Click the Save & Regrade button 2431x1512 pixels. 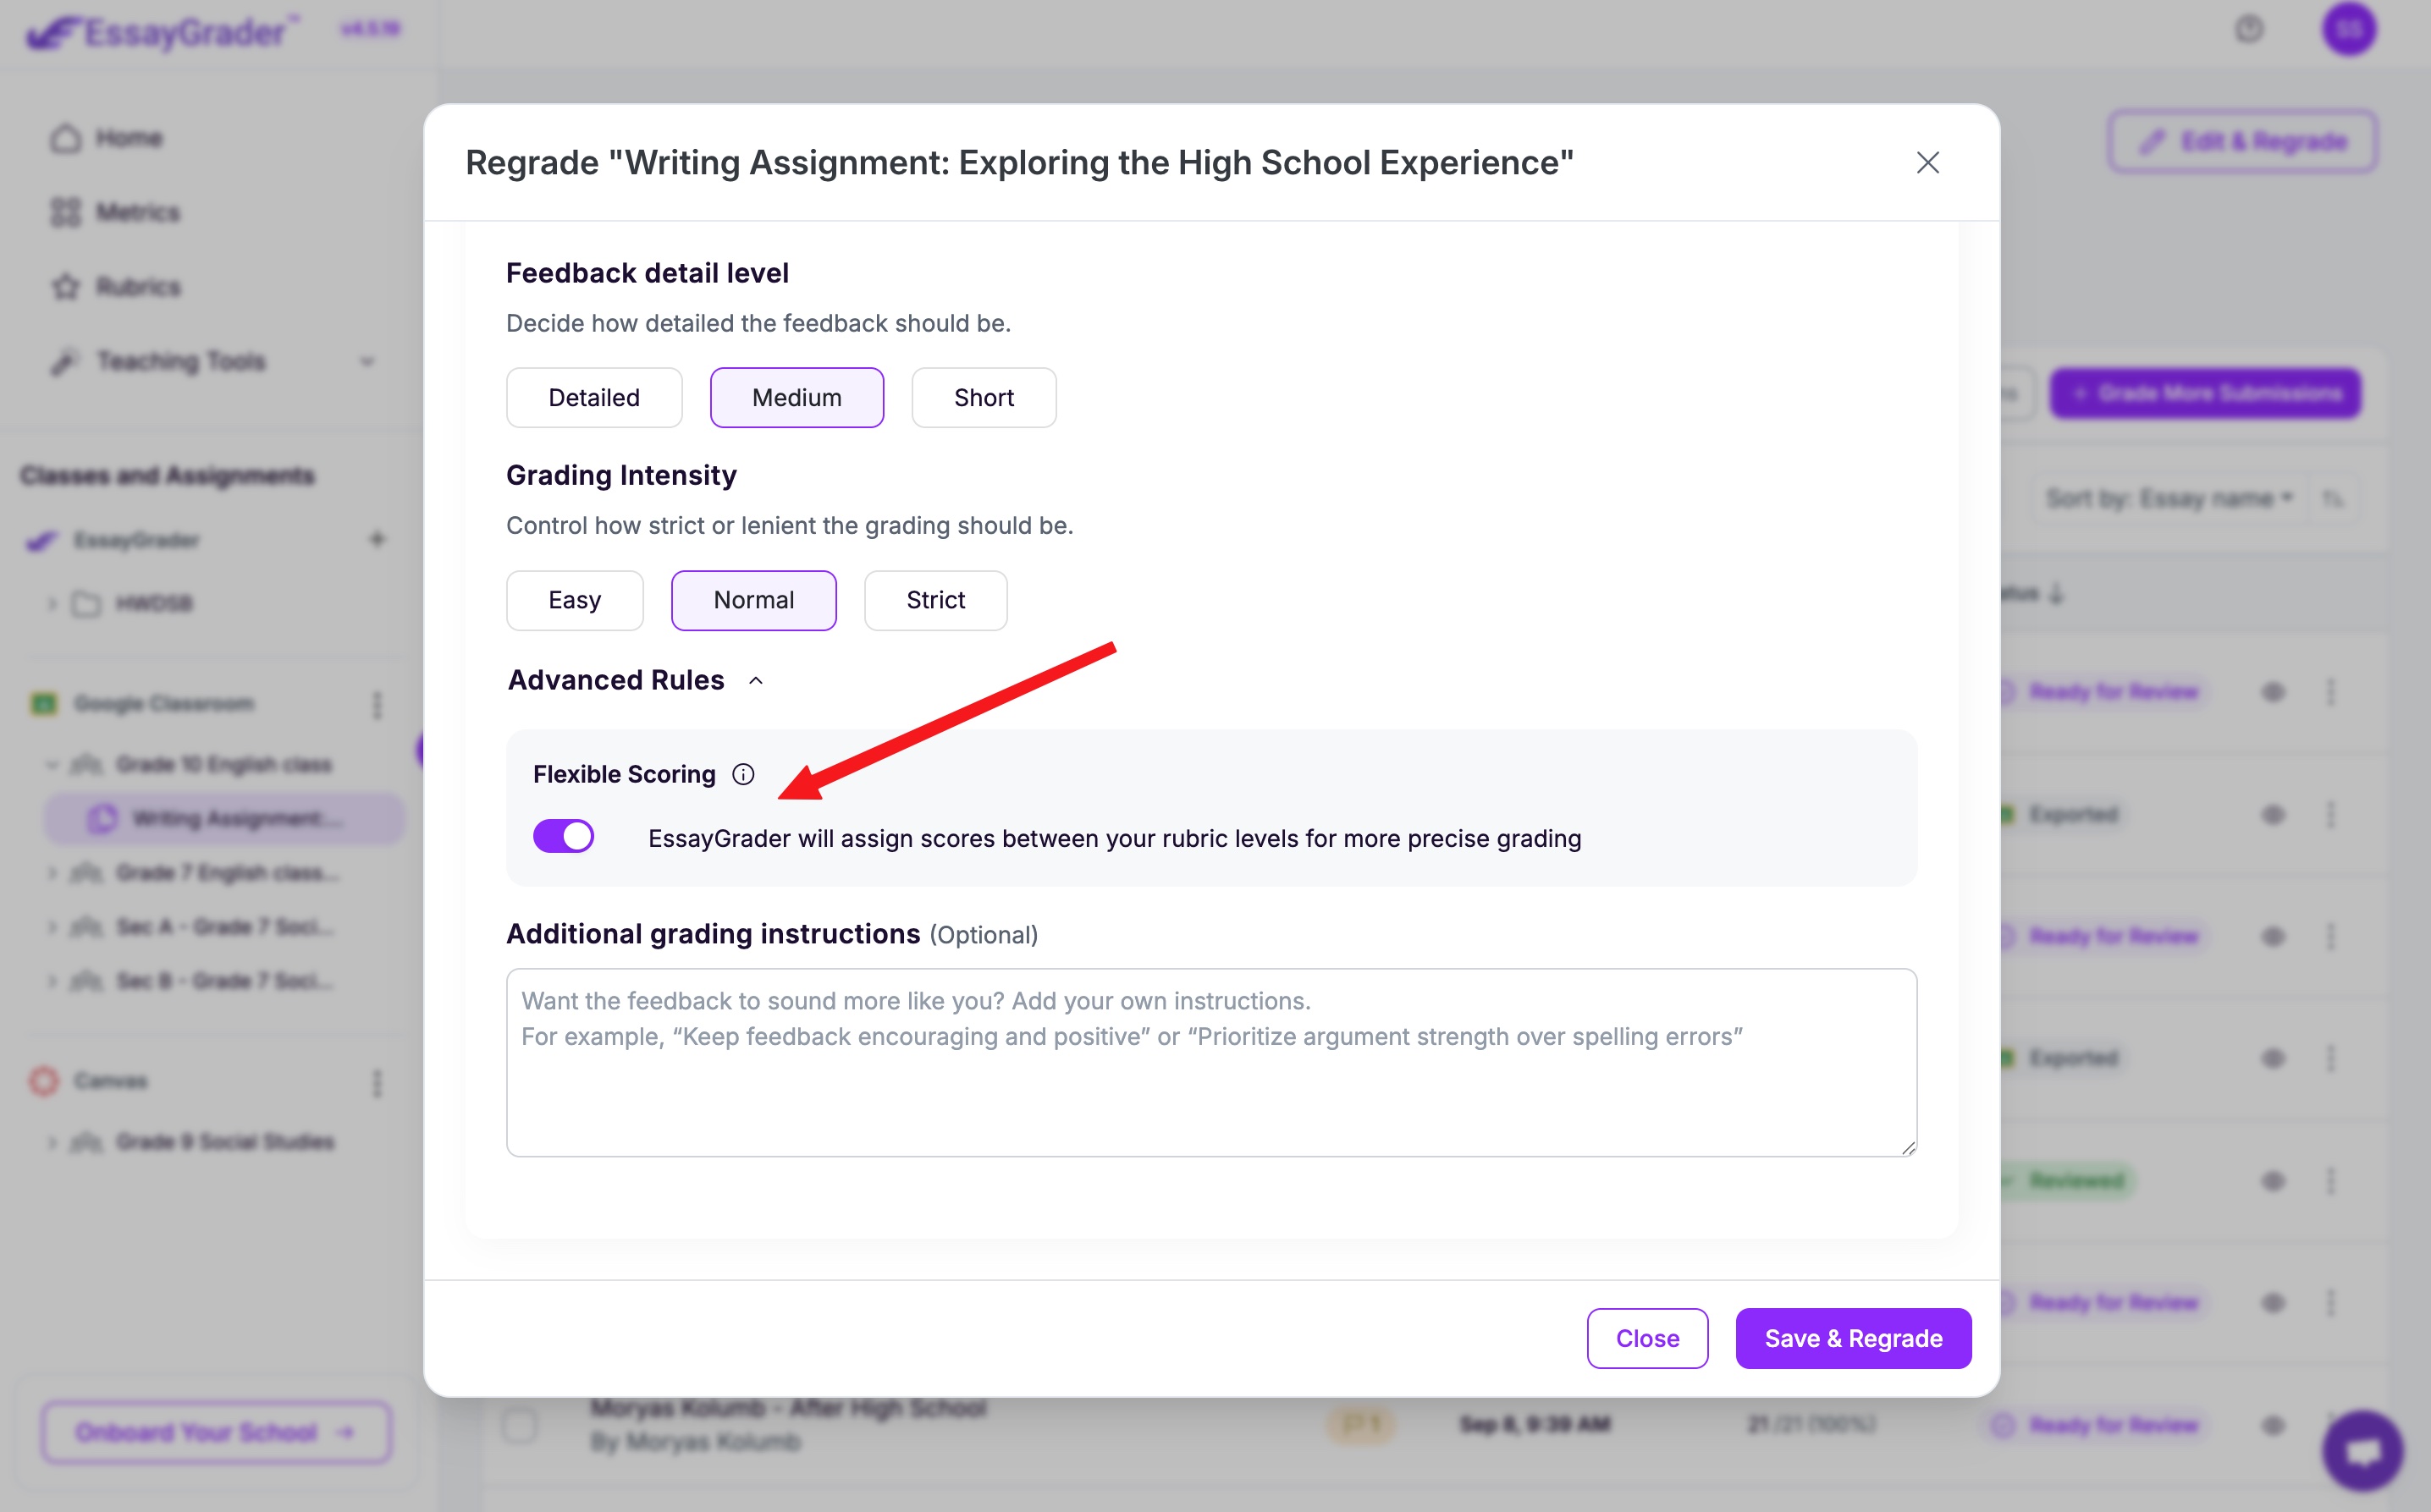pos(1852,1338)
